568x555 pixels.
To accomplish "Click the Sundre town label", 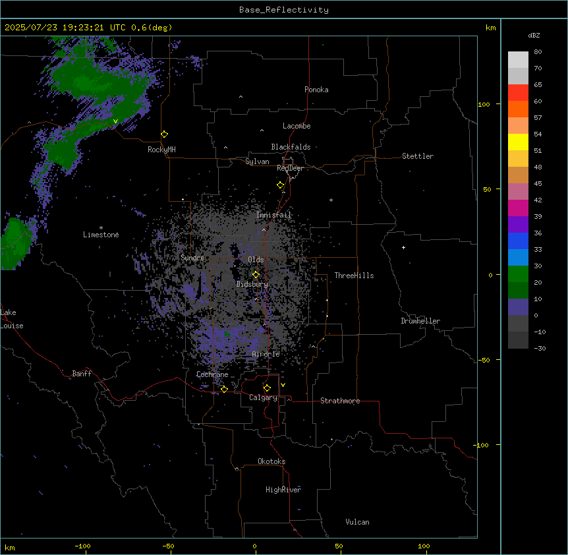I will [192, 258].
